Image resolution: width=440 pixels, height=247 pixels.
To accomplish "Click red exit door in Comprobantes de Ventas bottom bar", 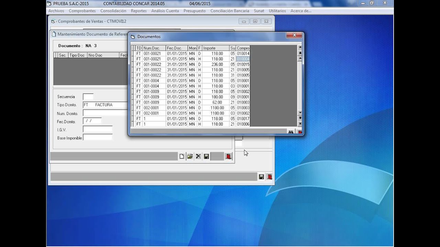I will [x=269, y=177].
